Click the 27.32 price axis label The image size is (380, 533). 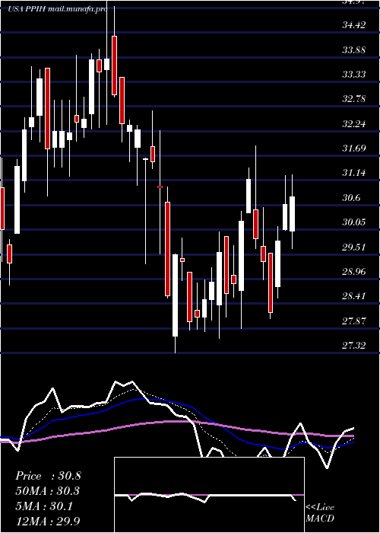[354, 346]
